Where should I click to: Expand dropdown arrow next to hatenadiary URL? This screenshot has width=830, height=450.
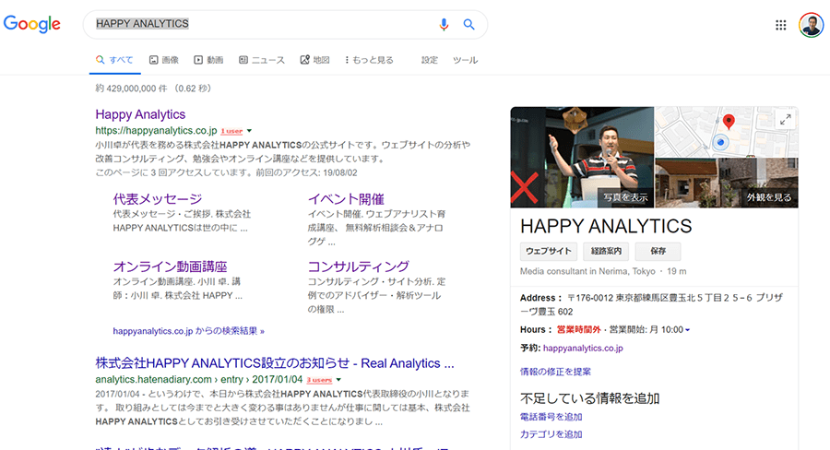[338, 380]
